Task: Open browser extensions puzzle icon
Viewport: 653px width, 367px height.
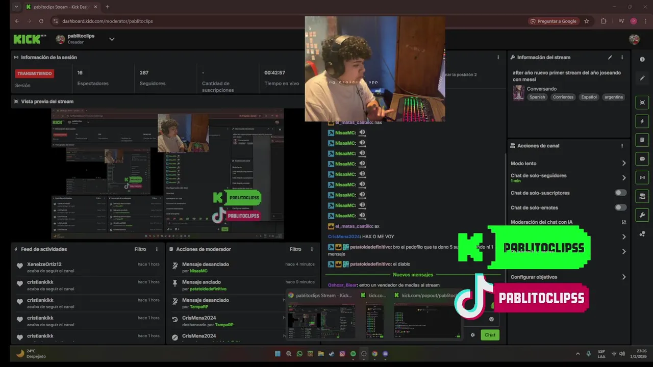Action: [x=604, y=21]
